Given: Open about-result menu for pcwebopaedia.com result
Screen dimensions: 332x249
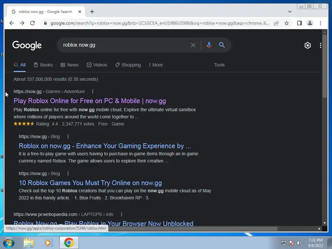Looking at the screenshot, I should [122, 214].
